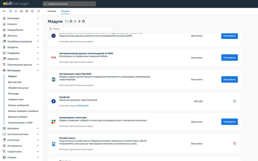Screen dimensions: 258x161
Task: Expand Потребление ресурсов section
Action: tap(38, 42)
